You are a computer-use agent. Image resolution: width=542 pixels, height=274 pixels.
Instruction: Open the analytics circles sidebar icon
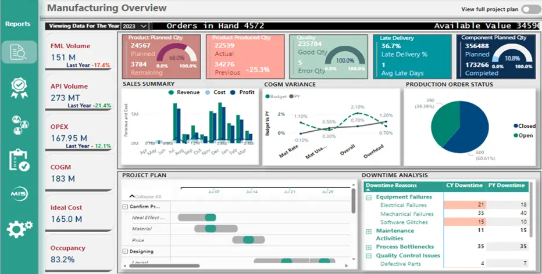[x=19, y=124]
